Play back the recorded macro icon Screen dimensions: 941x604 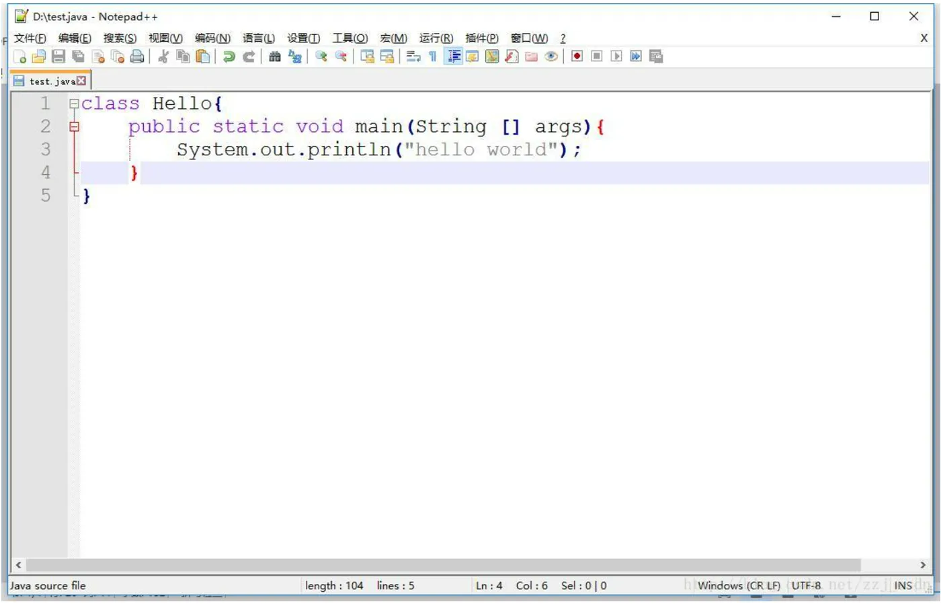[616, 56]
